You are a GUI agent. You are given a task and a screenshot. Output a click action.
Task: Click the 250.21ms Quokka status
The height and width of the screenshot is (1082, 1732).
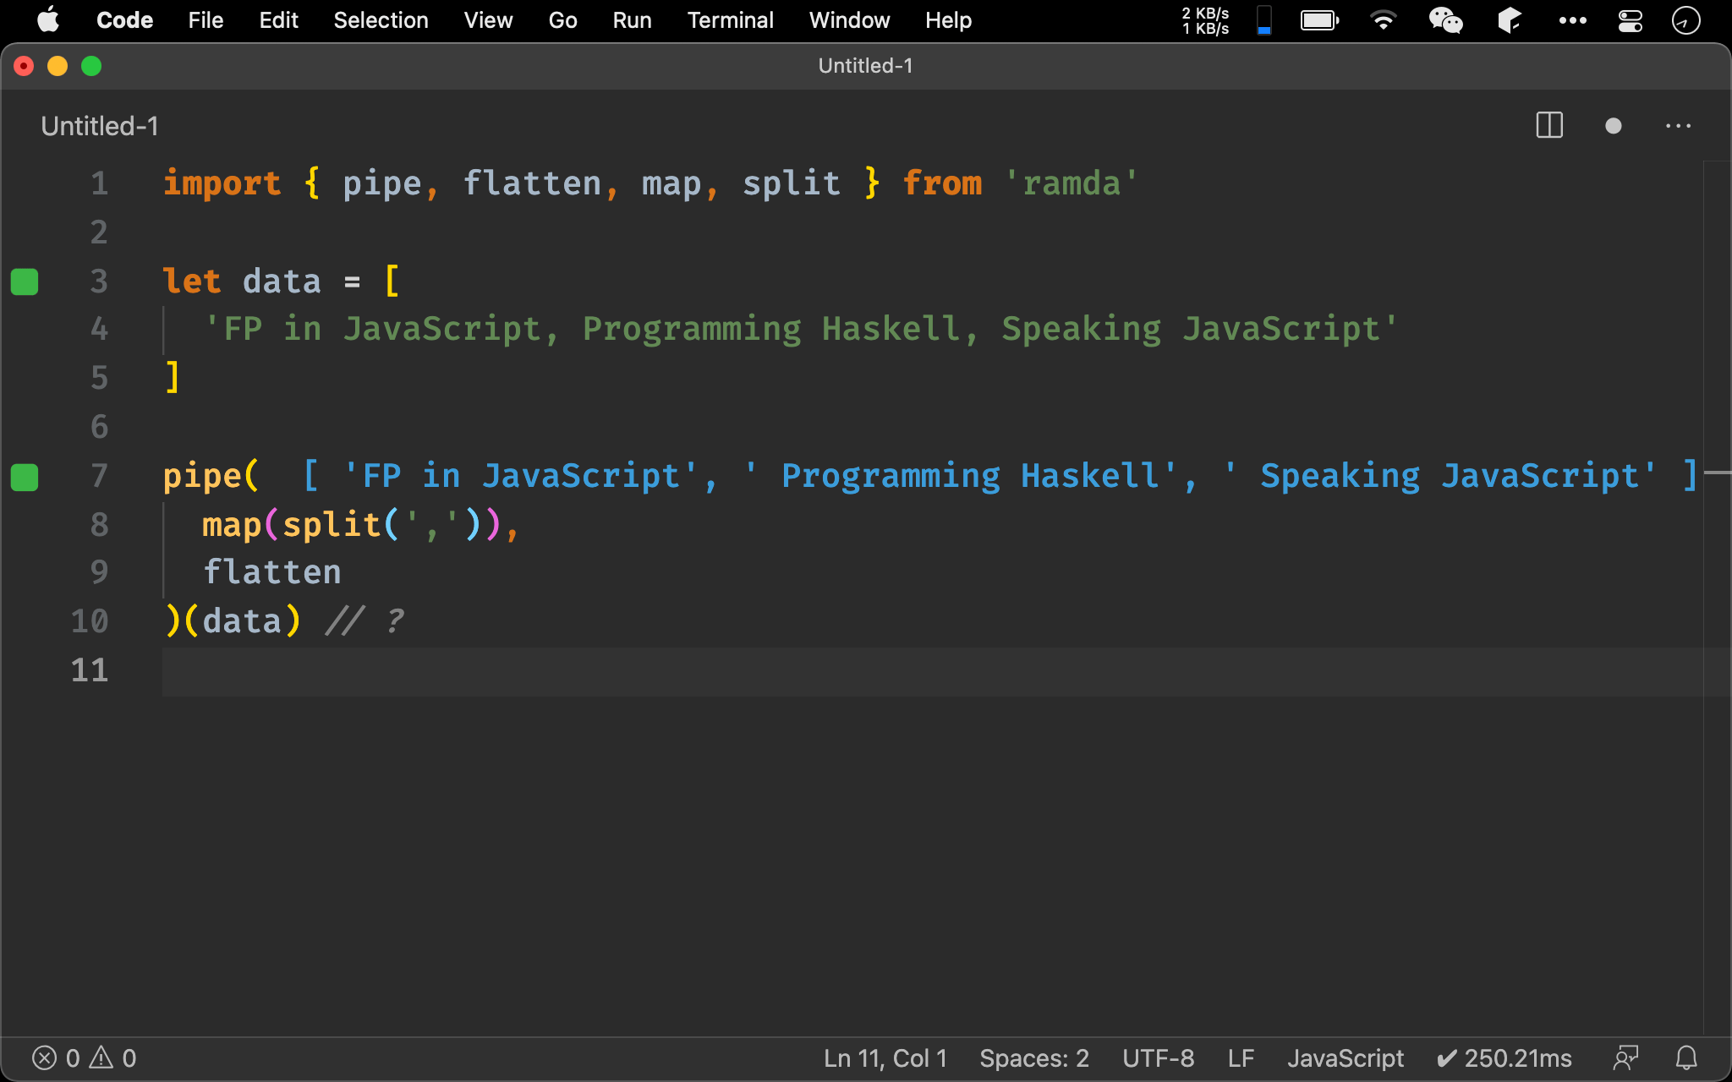[x=1505, y=1058]
